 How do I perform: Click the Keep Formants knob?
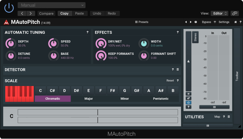click(x=101, y=56)
